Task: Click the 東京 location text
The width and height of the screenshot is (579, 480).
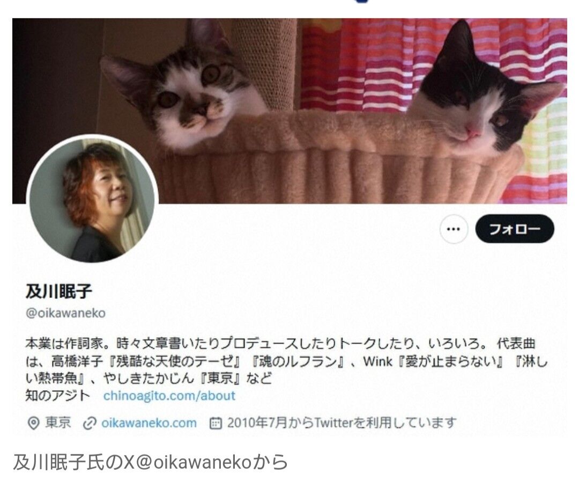Action: [58, 423]
